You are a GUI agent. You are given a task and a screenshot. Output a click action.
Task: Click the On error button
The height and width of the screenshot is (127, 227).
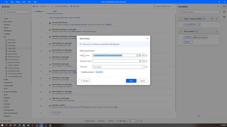[x=85, y=81]
